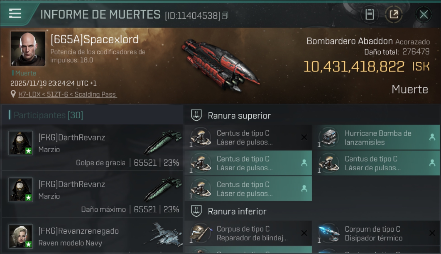
Task: Share the kill report externally
Action: (x=394, y=15)
